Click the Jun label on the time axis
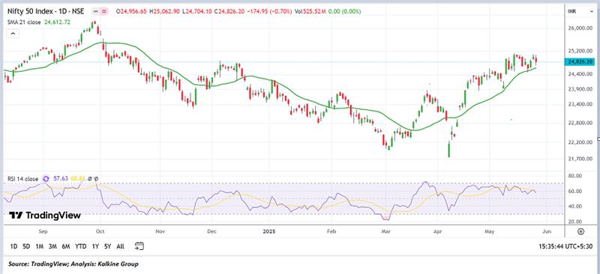This screenshot has height=274, width=600. pyautogui.click(x=547, y=231)
